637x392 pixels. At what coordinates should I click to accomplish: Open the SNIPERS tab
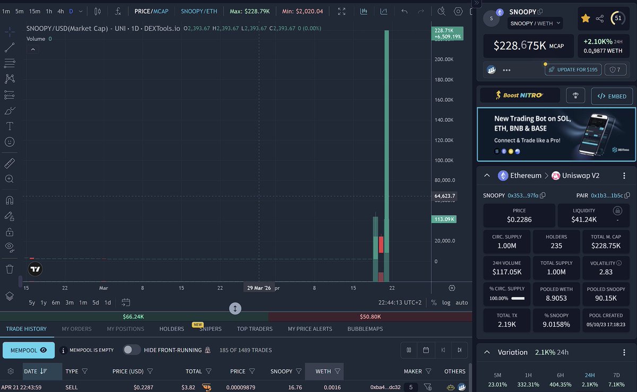tap(210, 329)
